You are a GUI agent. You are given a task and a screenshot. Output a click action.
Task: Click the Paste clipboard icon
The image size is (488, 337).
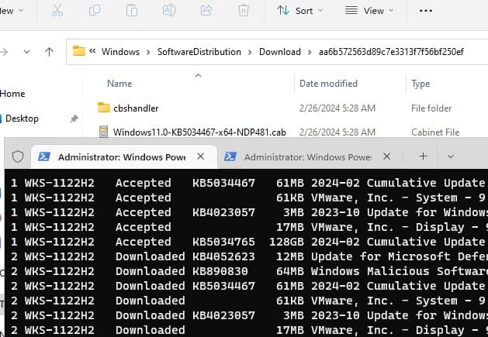[132, 11]
